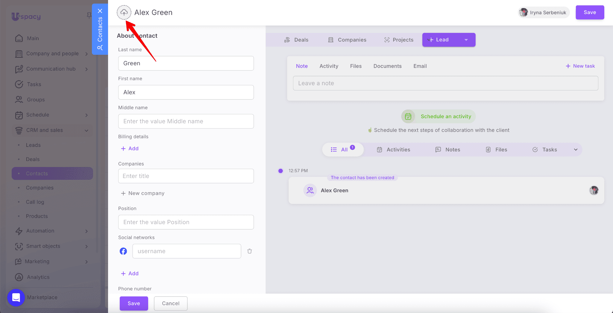Click the New task link
The width and height of the screenshot is (613, 313).
pyautogui.click(x=580, y=66)
